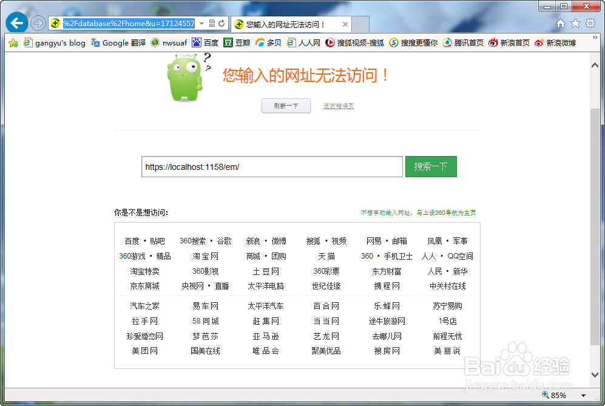Click the add to favorites bar star icon

coord(13,43)
